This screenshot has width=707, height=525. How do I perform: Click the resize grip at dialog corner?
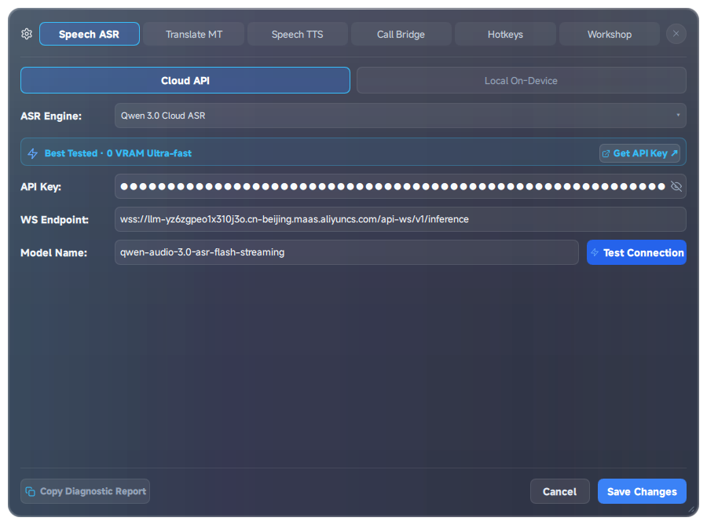[x=691, y=508]
